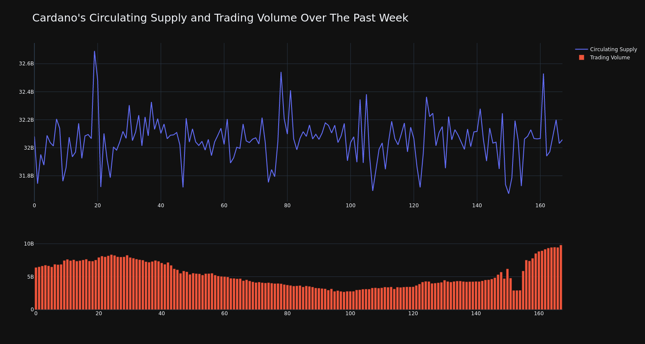Click x-axis tick 140 on volume chart
This screenshot has height=344, width=645.
476,313
